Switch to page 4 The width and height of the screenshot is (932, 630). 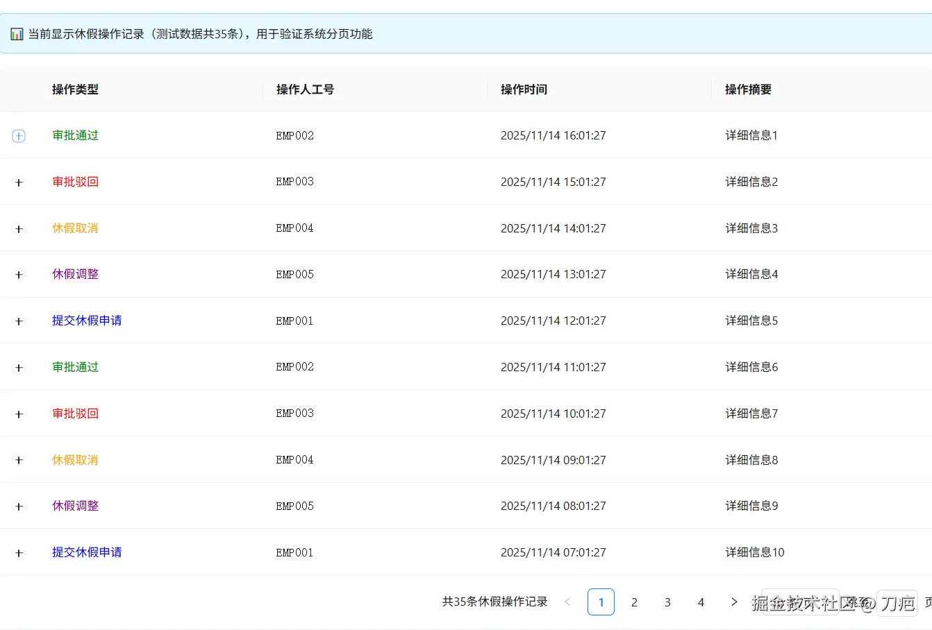(701, 602)
